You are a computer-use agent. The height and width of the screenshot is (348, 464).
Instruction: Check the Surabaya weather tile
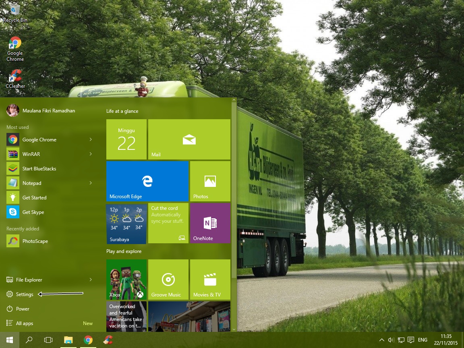pyautogui.click(x=126, y=223)
